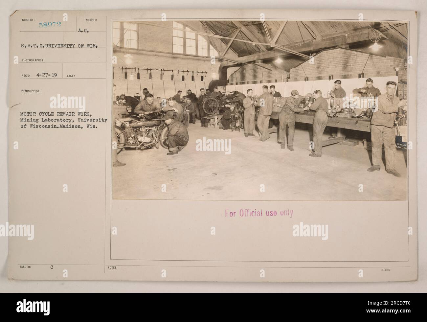
Task: Click the 'REC'D' label
Action: (x=25, y=76)
